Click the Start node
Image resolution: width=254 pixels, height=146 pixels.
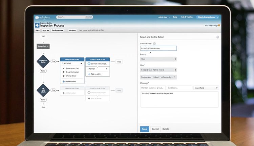tap(43, 36)
